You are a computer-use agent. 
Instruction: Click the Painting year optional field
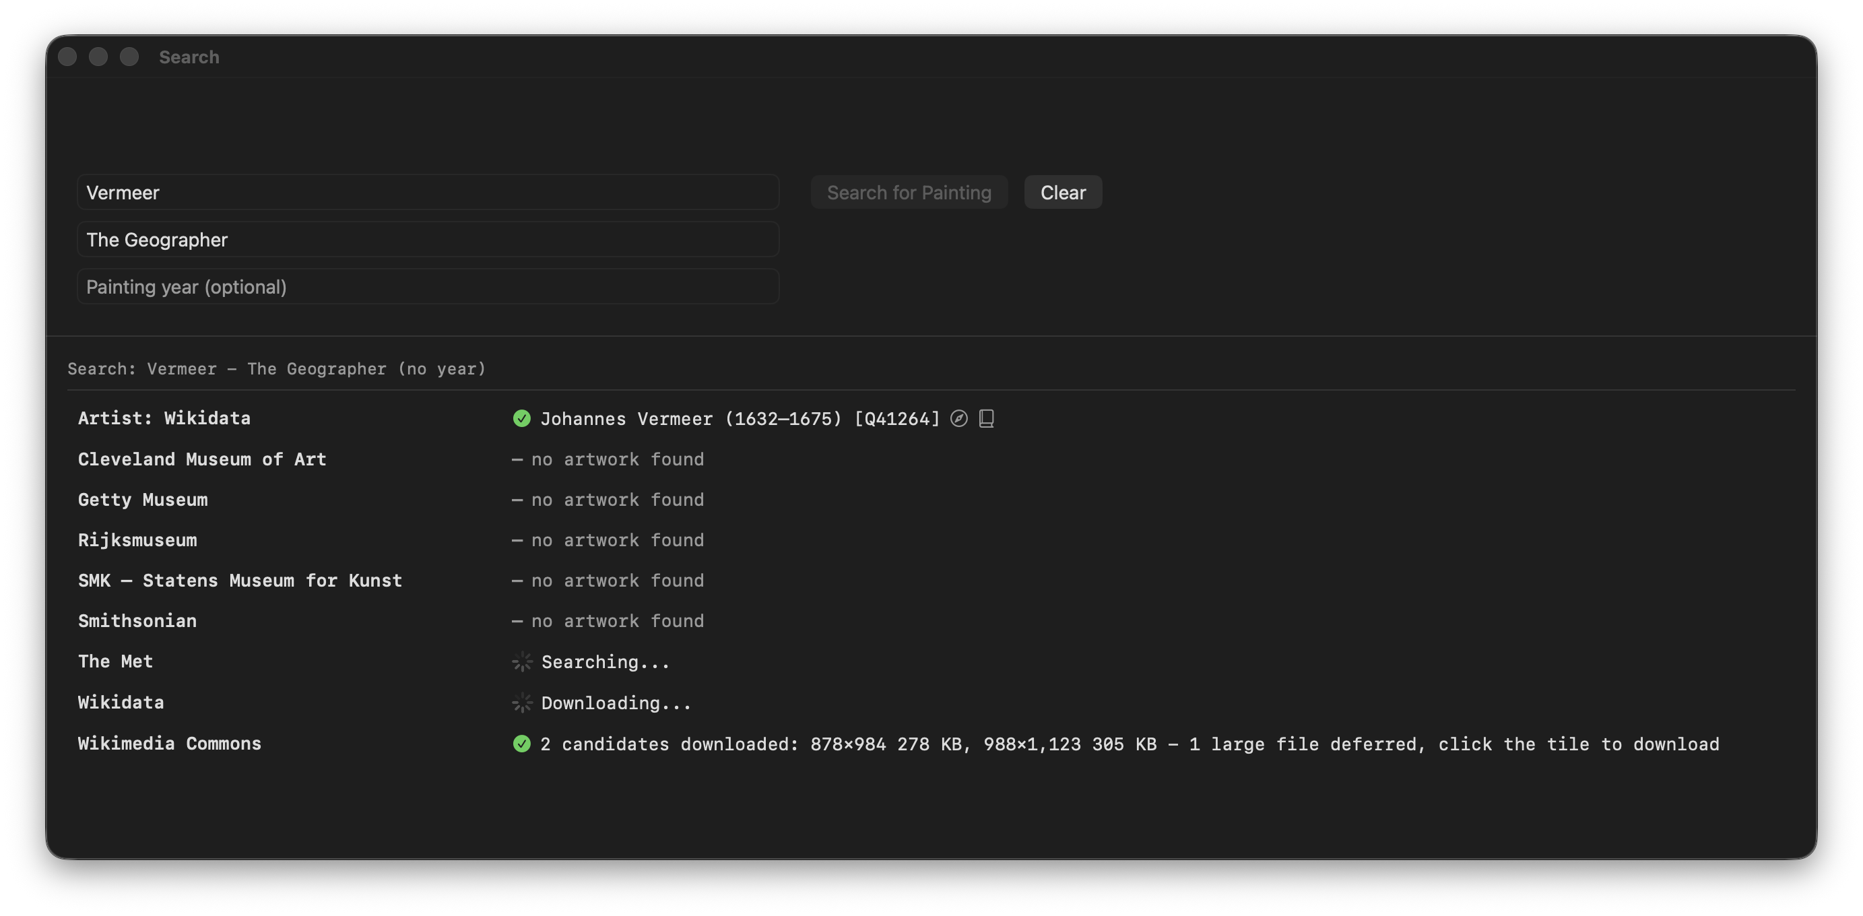click(x=428, y=287)
